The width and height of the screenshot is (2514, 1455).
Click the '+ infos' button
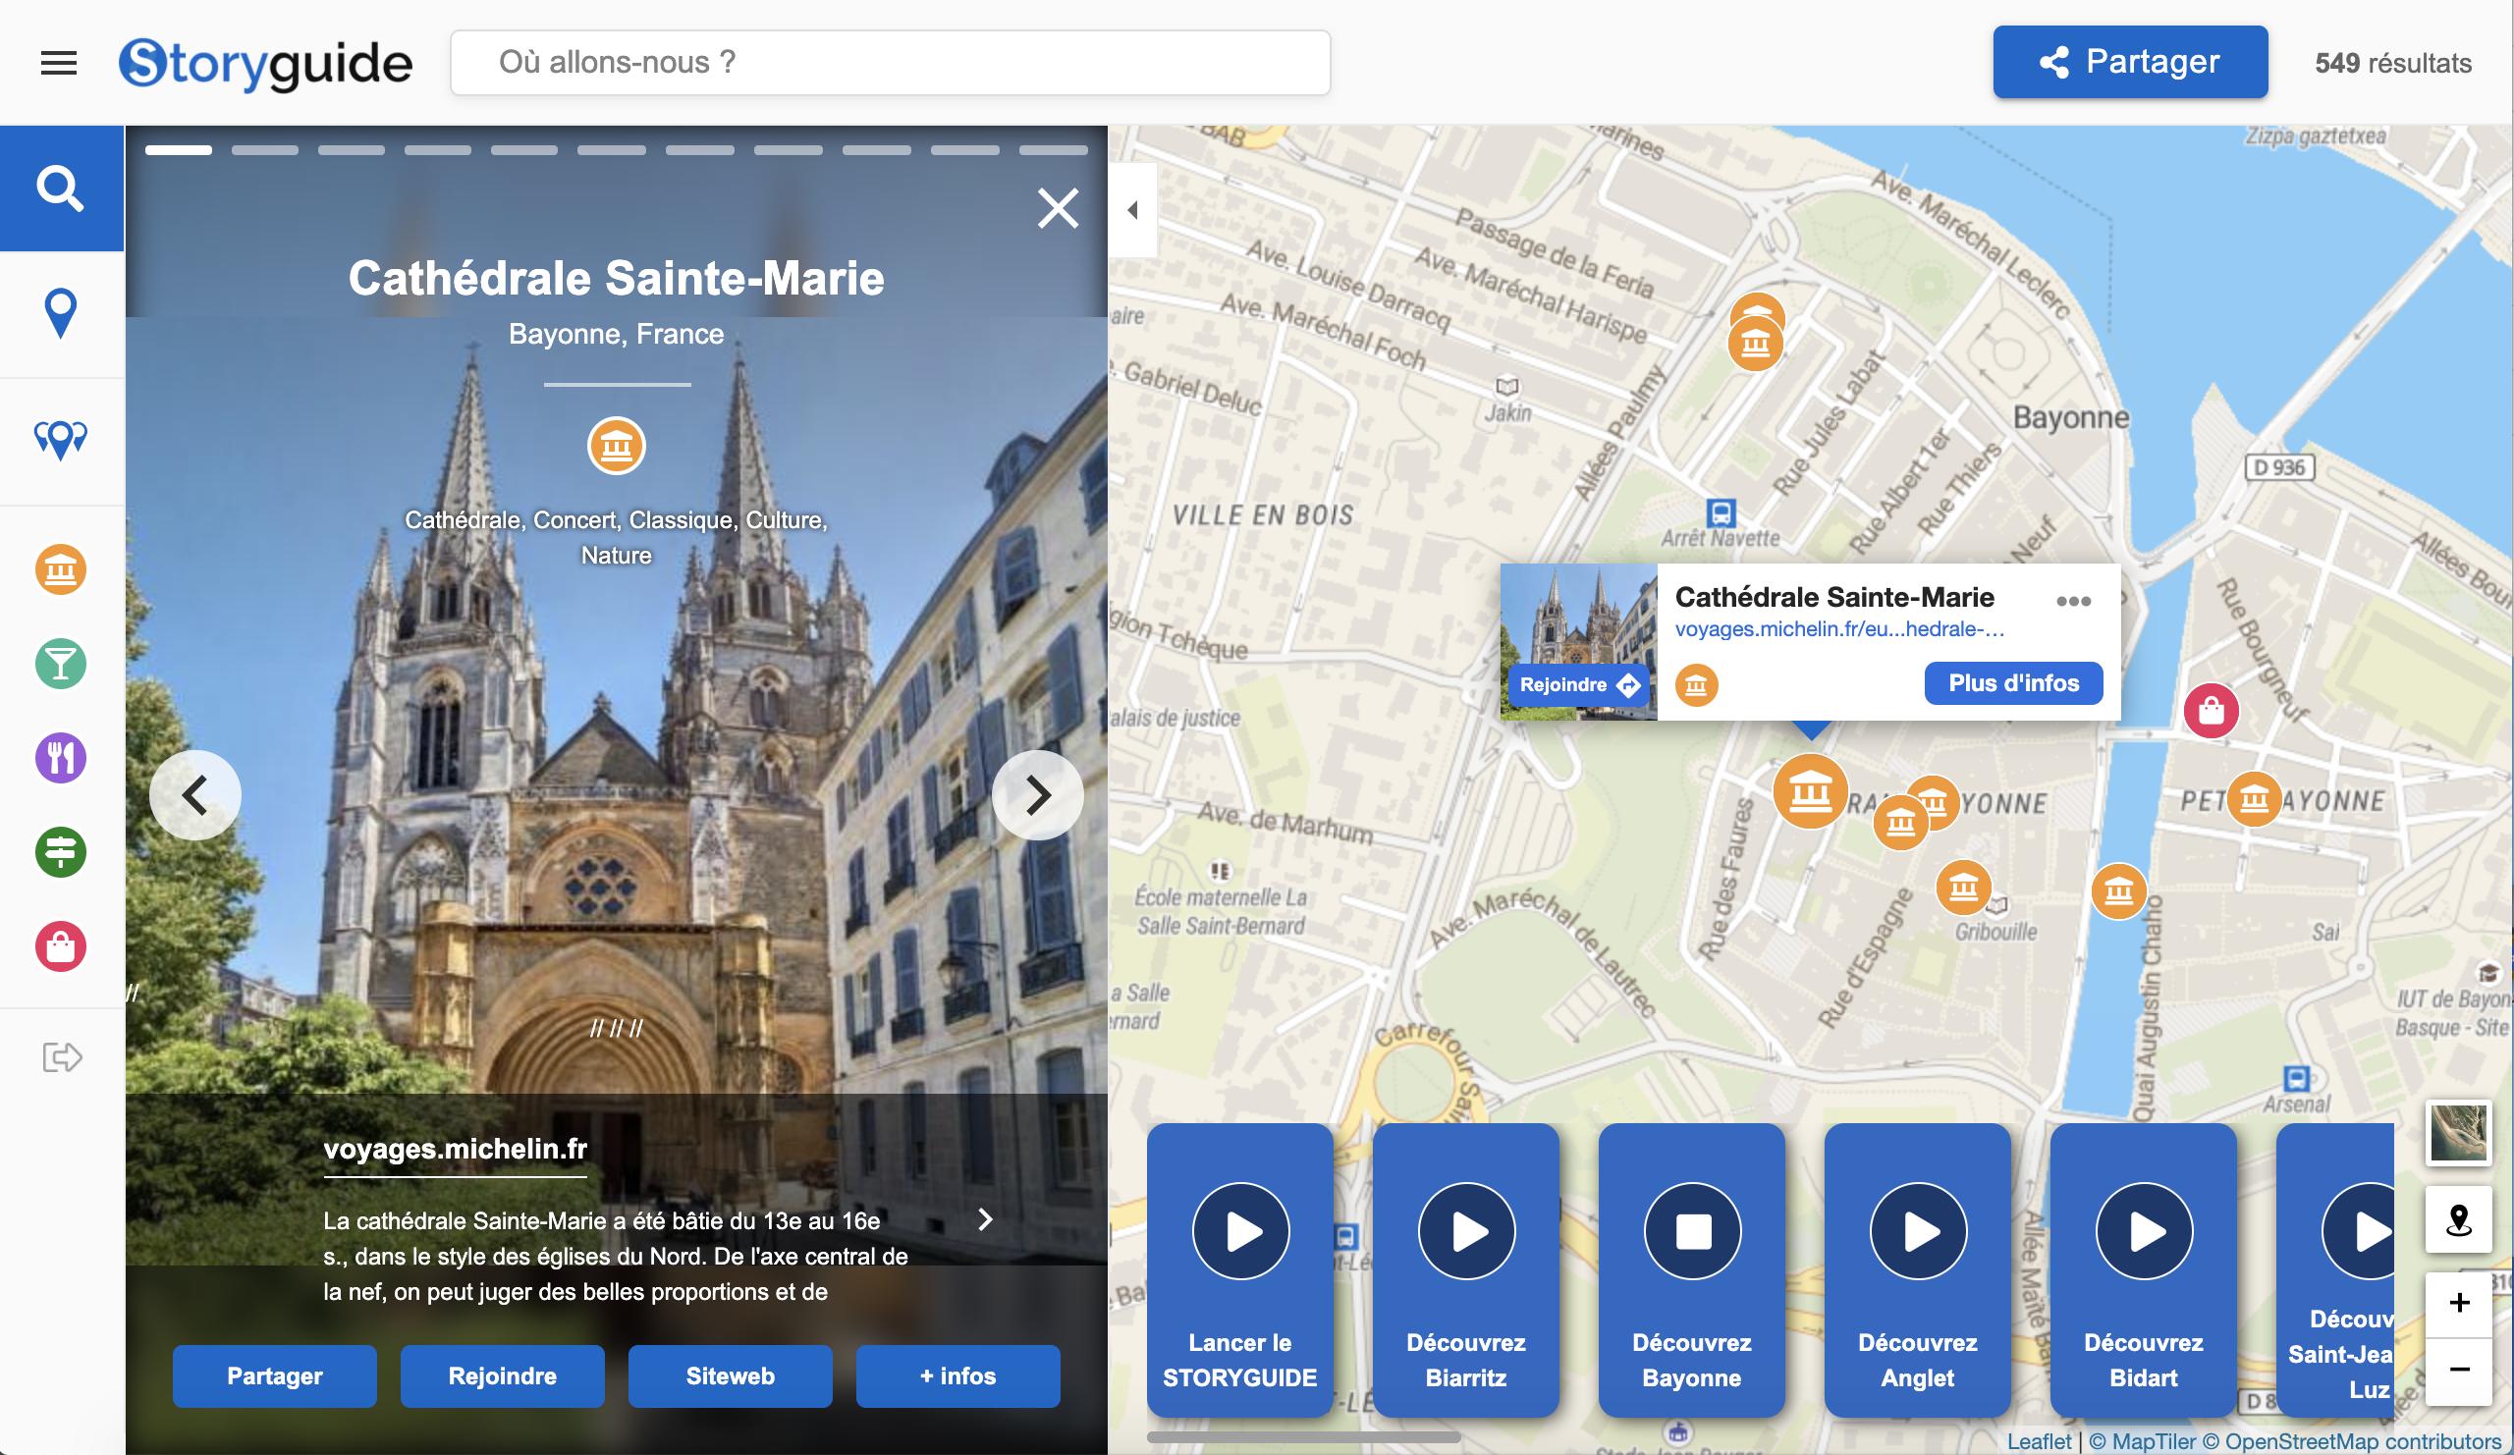pyautogui.click(x=957, y=1376)
